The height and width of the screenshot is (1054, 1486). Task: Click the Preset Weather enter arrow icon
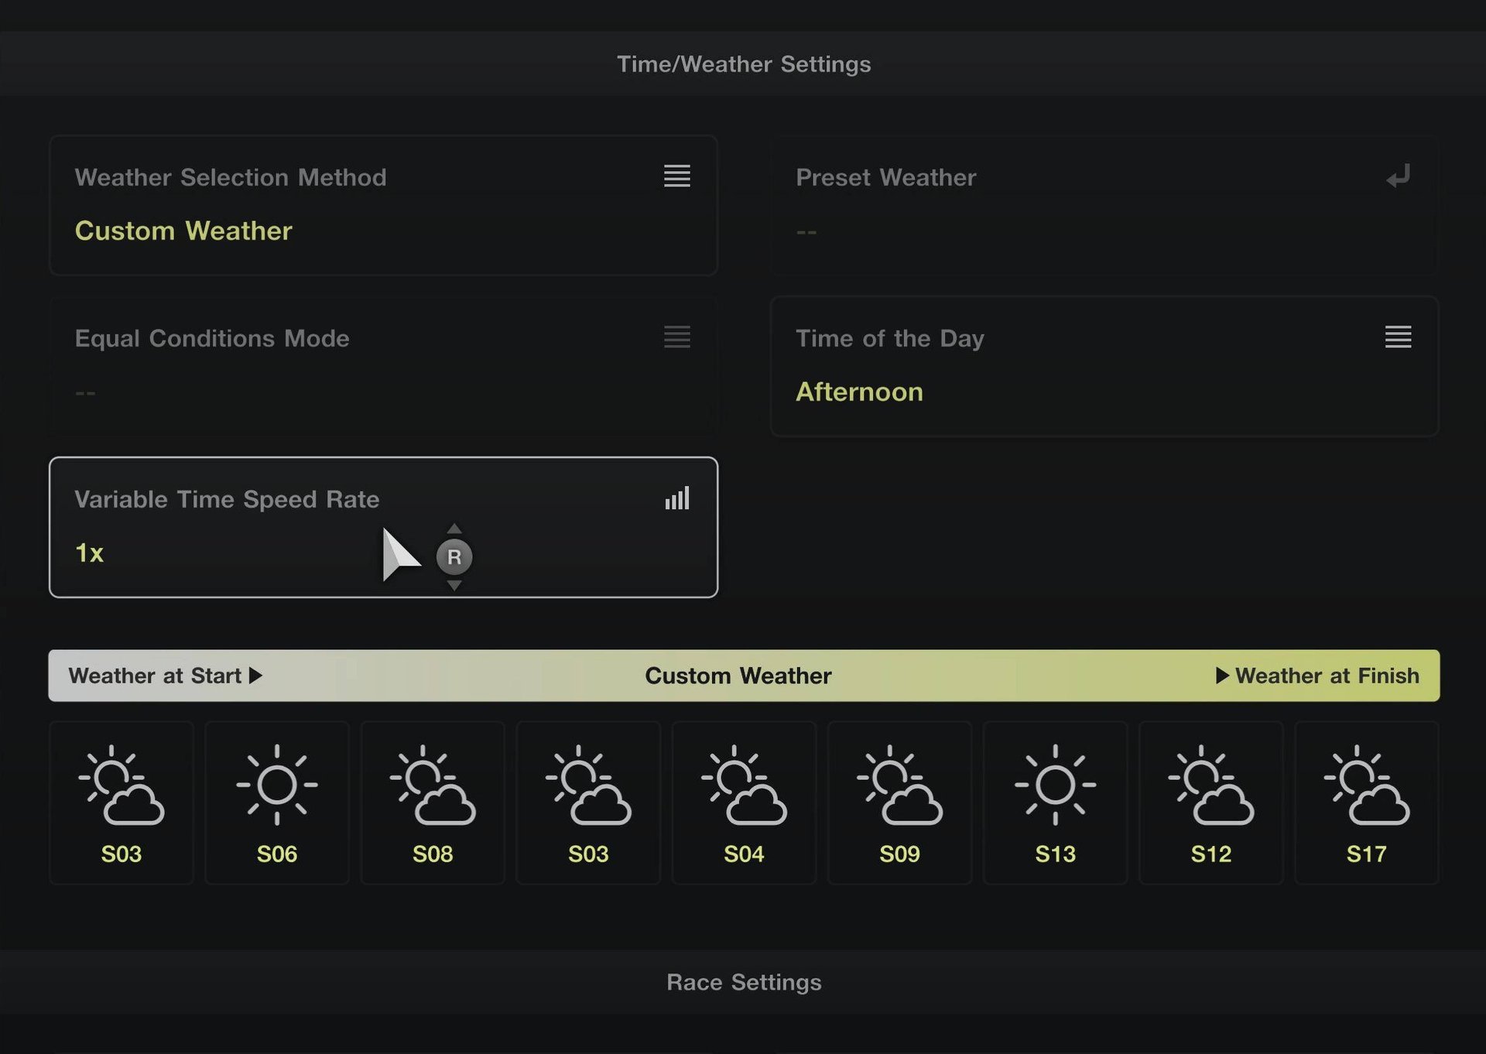[1398, 176]
